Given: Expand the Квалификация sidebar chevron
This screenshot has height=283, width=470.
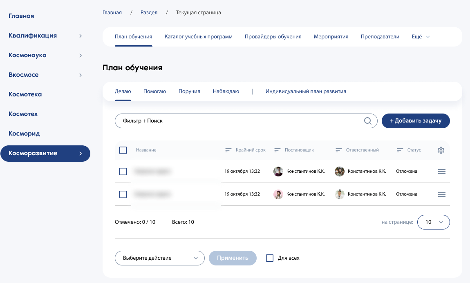Looking at the screenshot, I should pos(81,36).
